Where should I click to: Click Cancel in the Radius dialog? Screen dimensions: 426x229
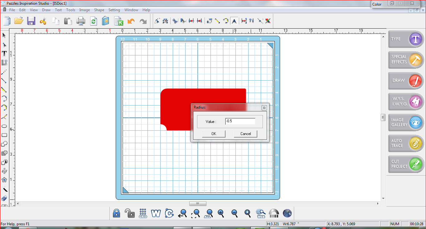click(x=246, y=134)
